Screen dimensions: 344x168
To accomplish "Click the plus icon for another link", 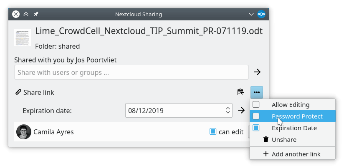I will [266, 154].
